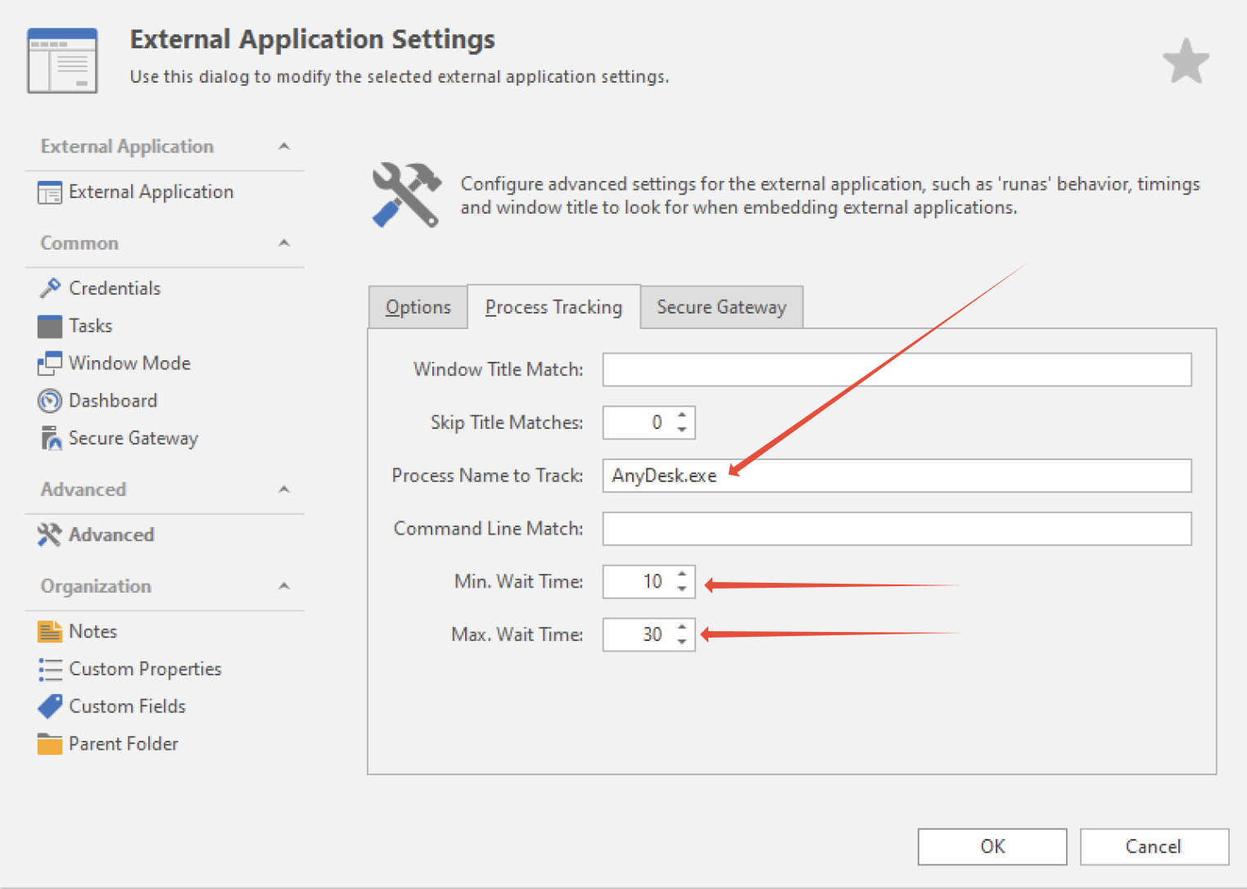
Task: Collapse the Common section chevron
Action: 284,243
